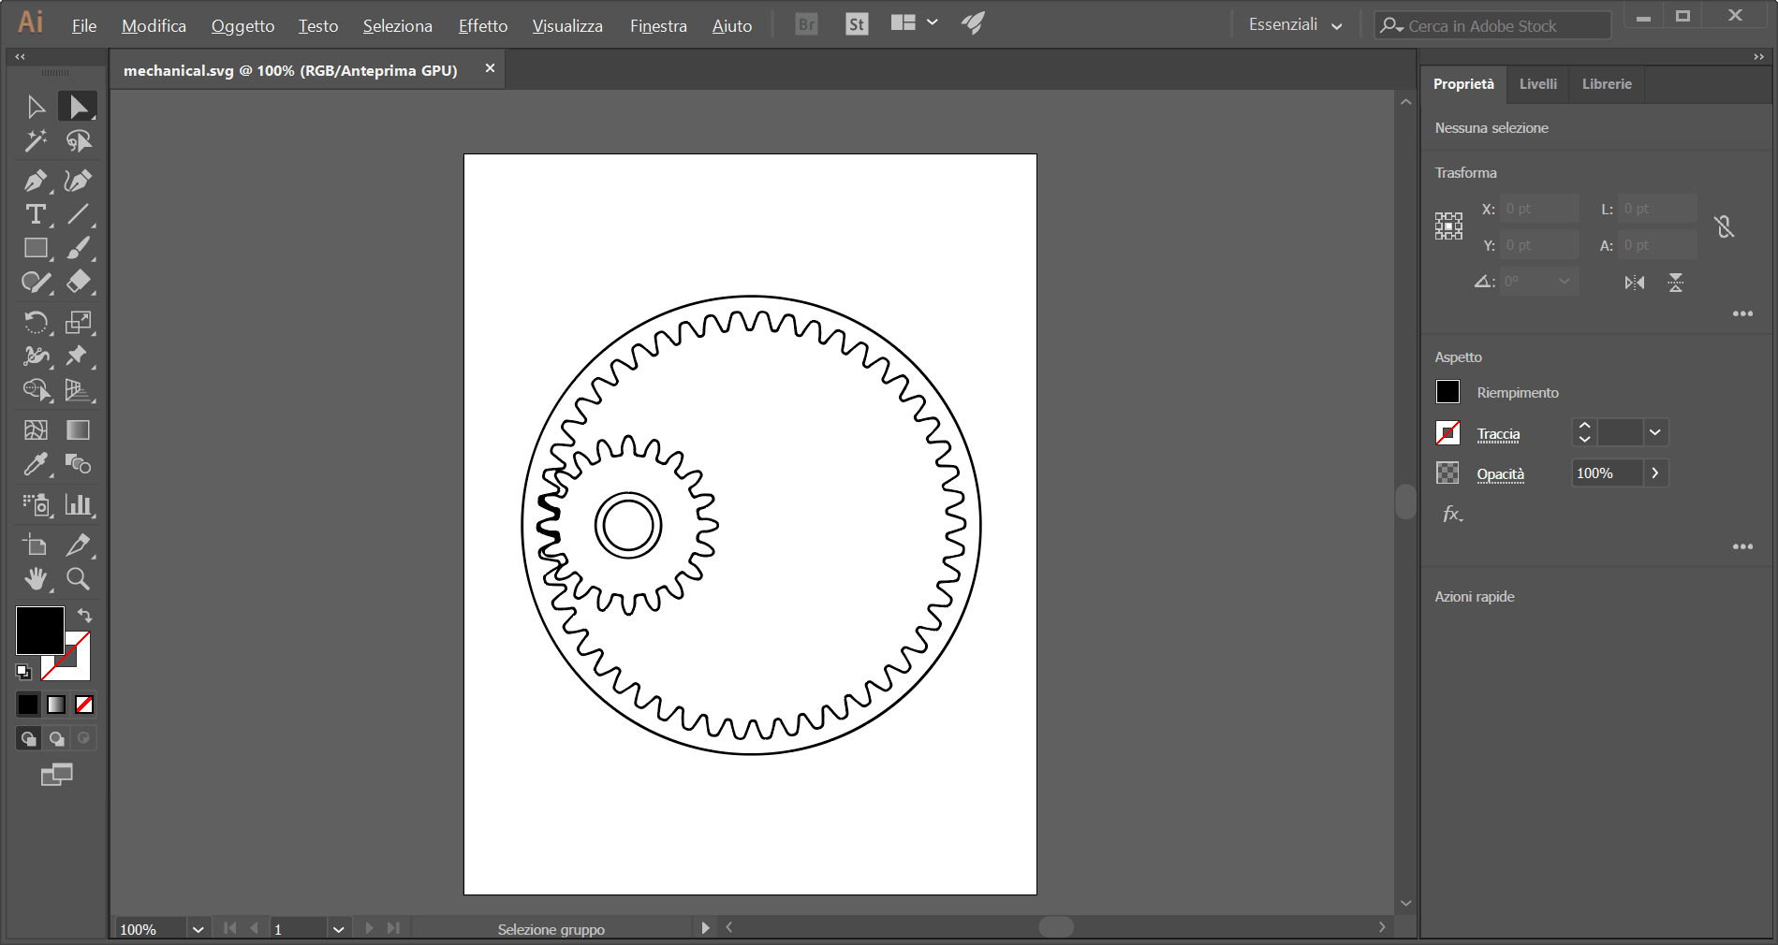The height and width of the screenshot is (945, 1778).
Task: Select the Rectangle tool
Action: click(x=36, y=248)
